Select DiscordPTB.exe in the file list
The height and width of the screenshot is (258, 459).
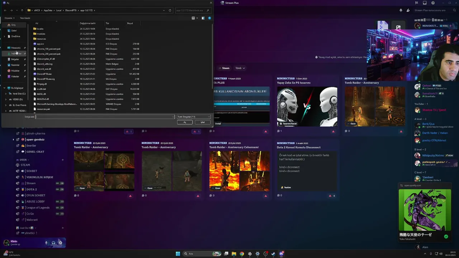coord(44,74)
